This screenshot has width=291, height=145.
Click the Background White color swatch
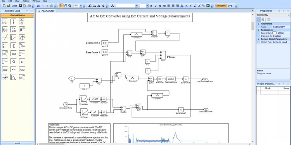(274, 33)
